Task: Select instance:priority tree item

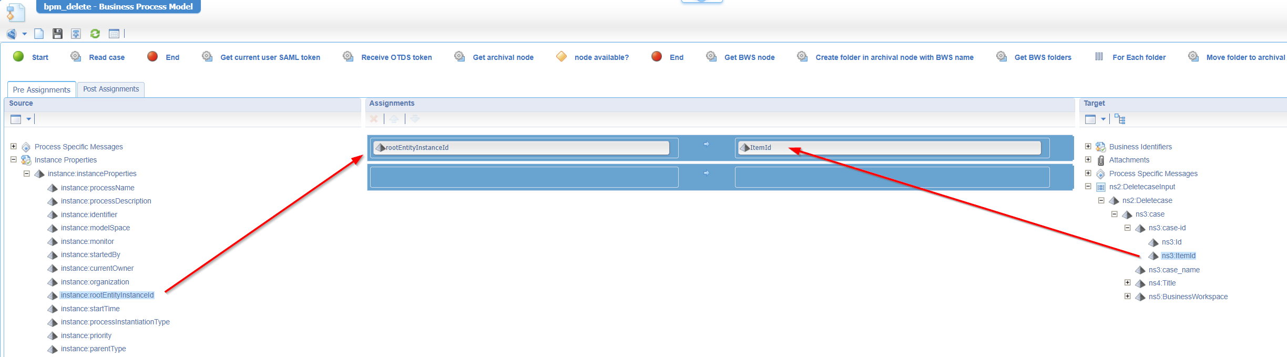Action: pos(86,335)
